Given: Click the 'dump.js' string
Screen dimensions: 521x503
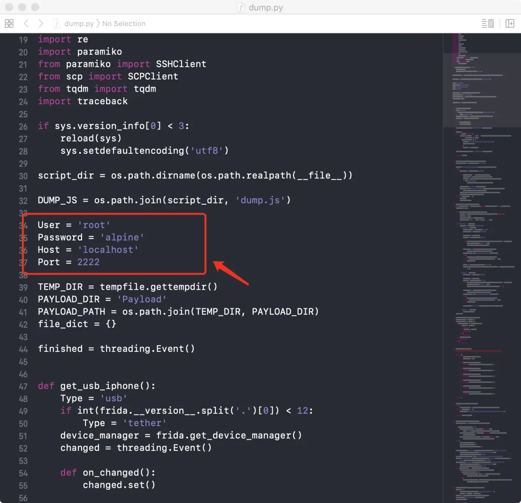Looking at the screenshot, I should pyautogui.click(x=260, y=200).
